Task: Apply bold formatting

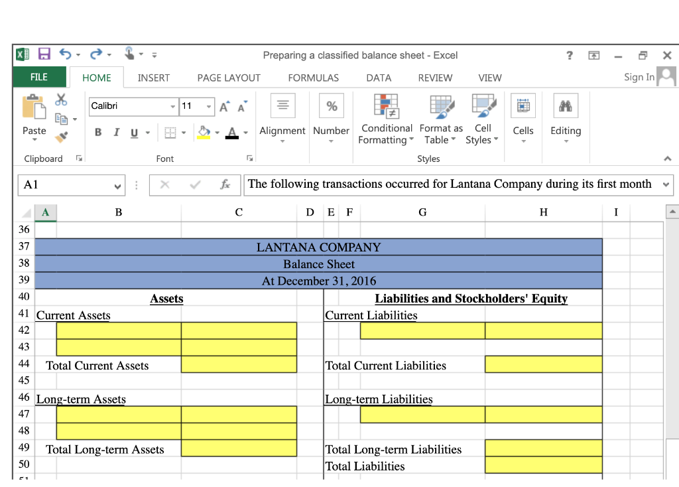Action: 97,132
